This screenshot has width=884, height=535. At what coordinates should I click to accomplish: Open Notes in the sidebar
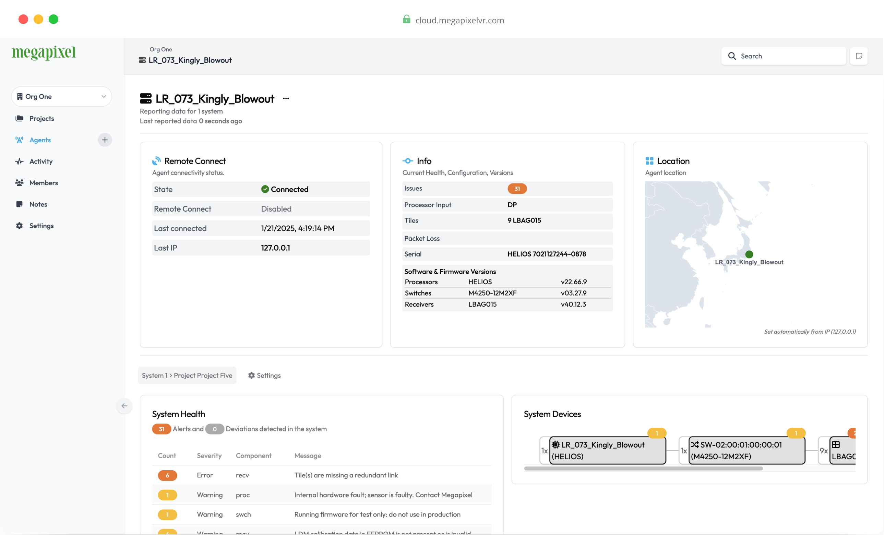[38, 204]
